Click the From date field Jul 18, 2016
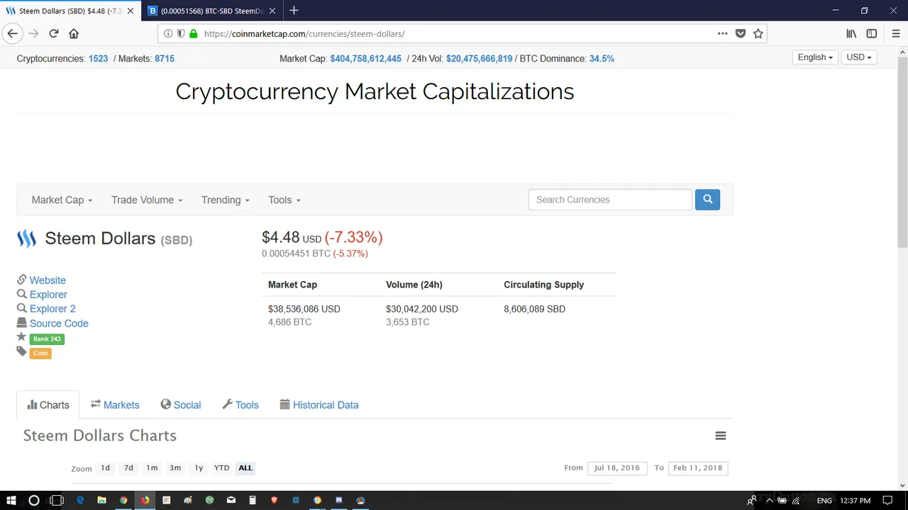Screen dimensions: 908x510 point(617,467)
